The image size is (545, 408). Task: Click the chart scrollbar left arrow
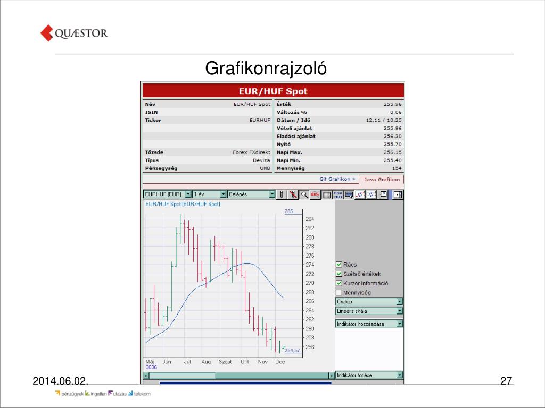[x=146, y=376]
